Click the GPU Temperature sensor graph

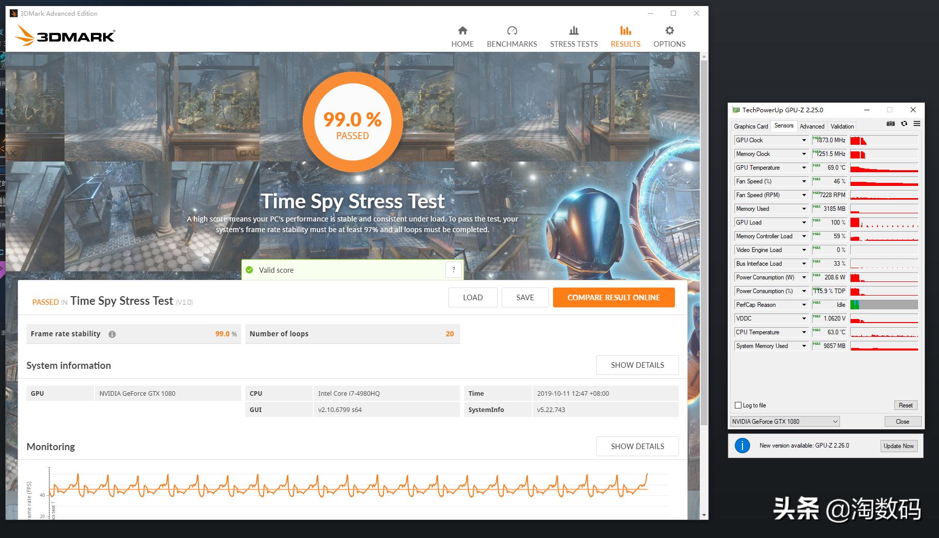point(884,168)
